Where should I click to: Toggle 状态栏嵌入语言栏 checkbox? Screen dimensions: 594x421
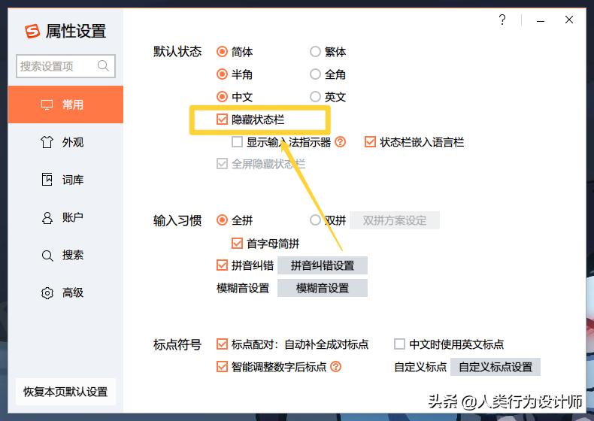coord(370,142)
